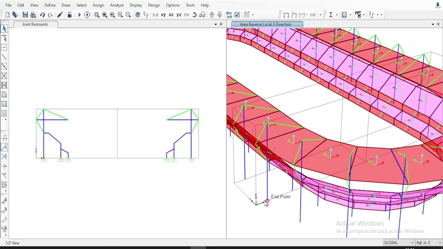The height and width of the screenshot is (249, 443).
Task: Select Draw Frame/Cable line tool
Action: [x=4, y=57]
